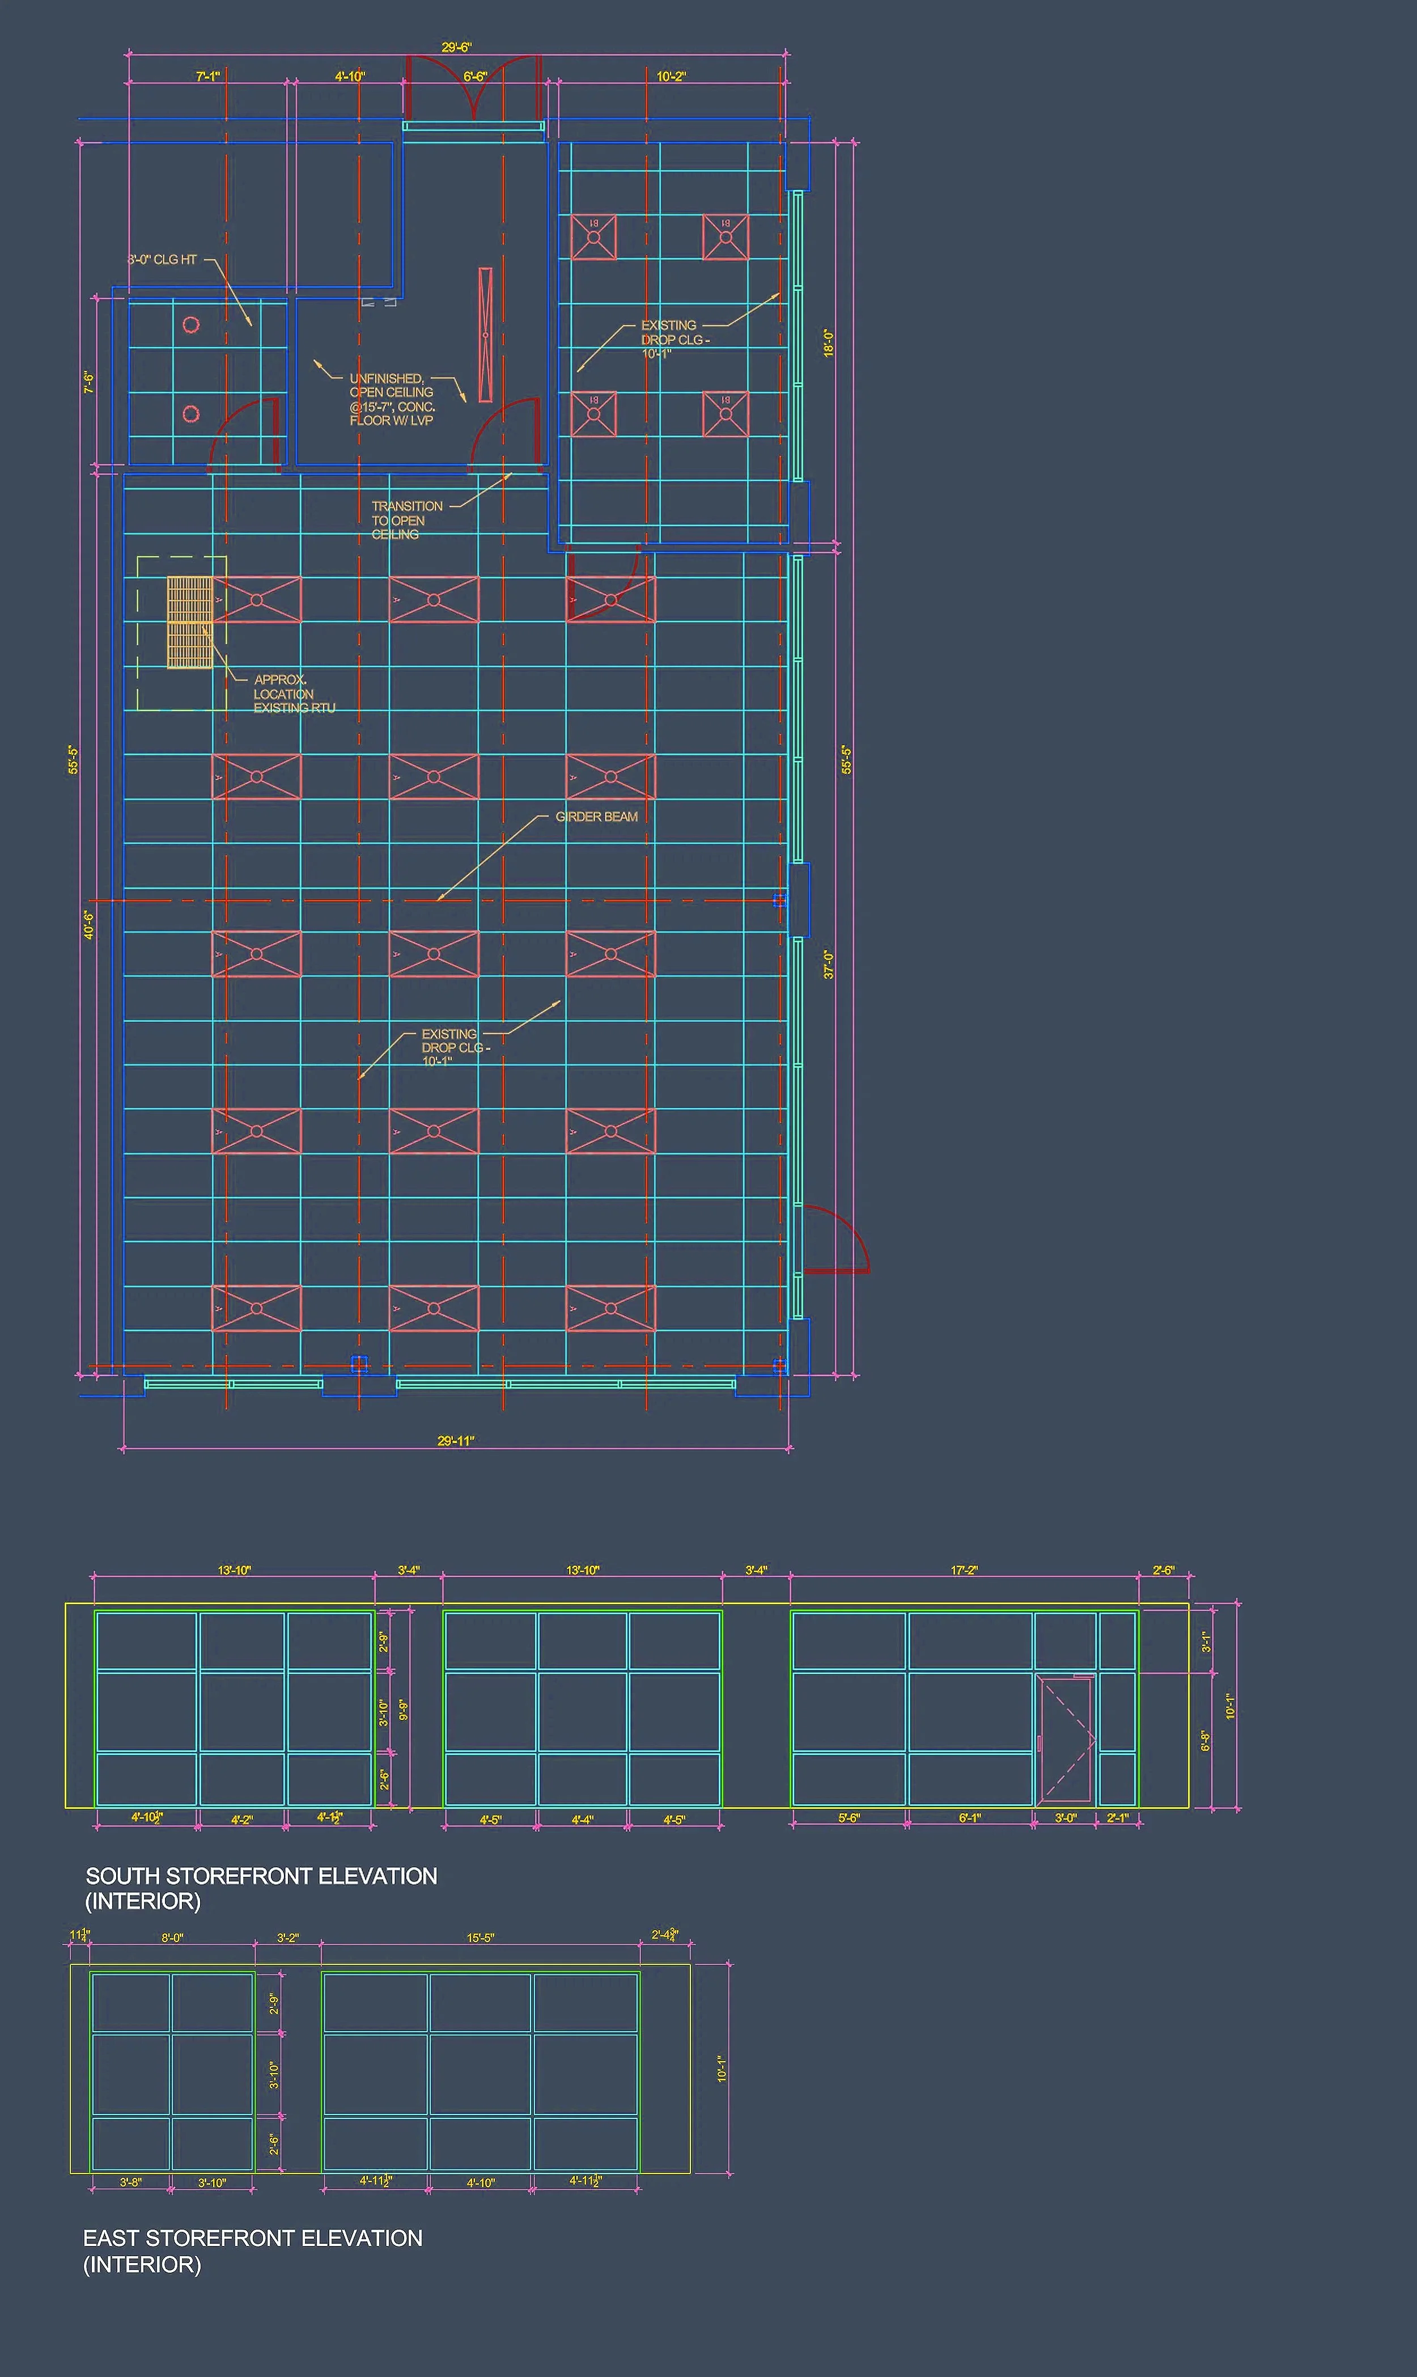Click the 37'-0" vertical dimension text
Viewport: 1417px width, 2377px height.
[x=829, y=965]
